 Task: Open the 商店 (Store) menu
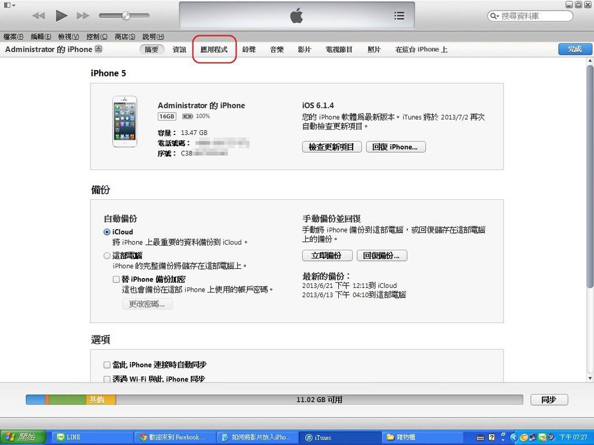(125, 37)
